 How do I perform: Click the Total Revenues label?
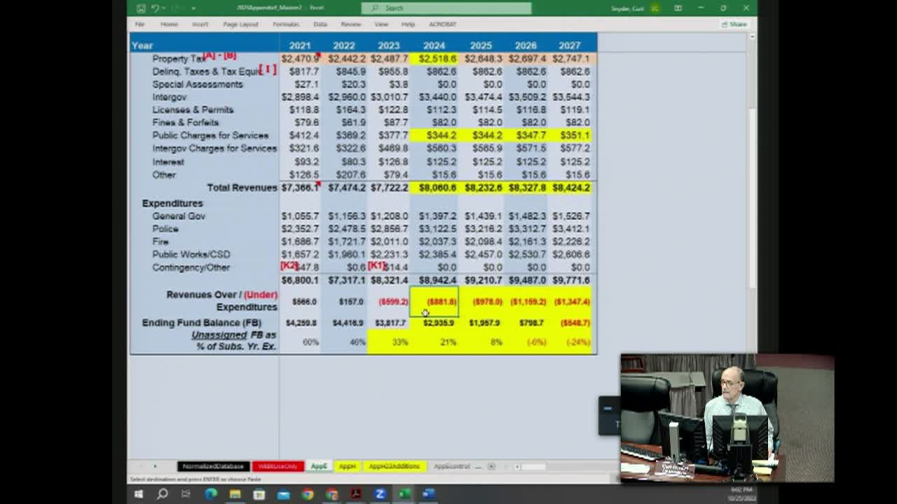point(242,188)
